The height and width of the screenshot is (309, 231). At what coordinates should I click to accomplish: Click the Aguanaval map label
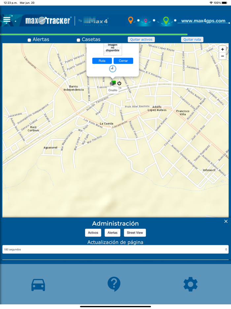pyautogui.click(x=50, y=148)
